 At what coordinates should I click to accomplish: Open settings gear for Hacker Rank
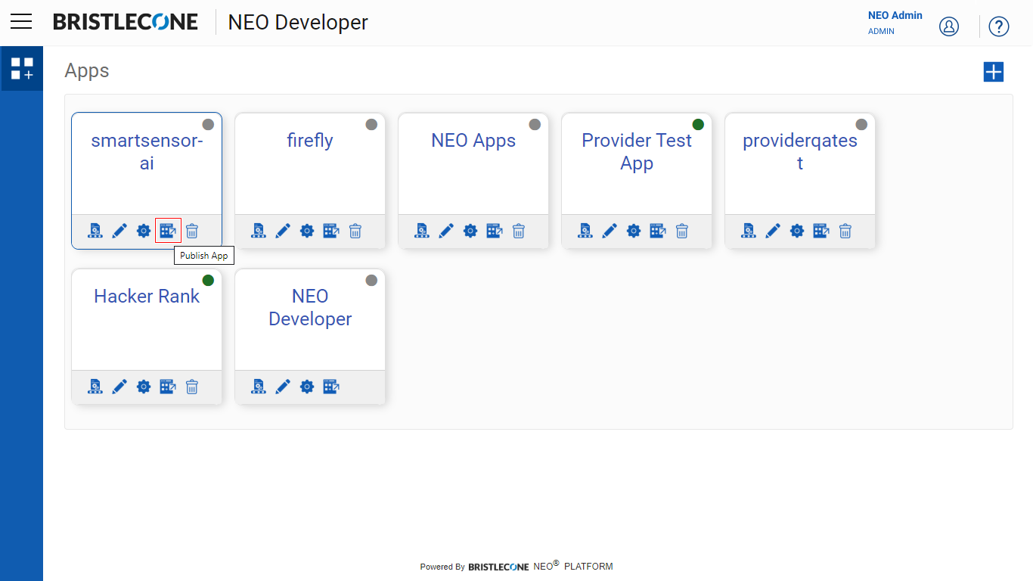tap(144, 387)
